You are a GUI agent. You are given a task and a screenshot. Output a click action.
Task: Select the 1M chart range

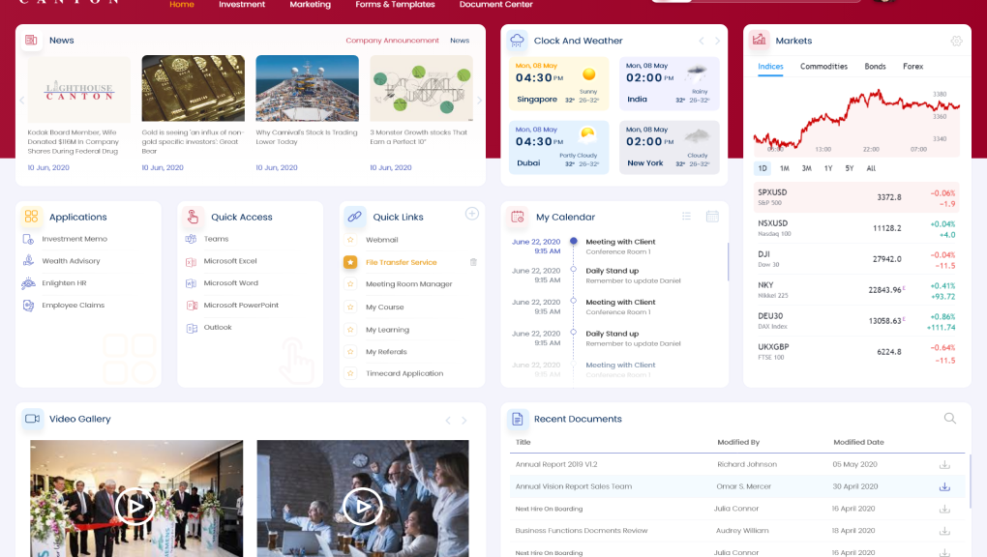[x=785, y=168]
